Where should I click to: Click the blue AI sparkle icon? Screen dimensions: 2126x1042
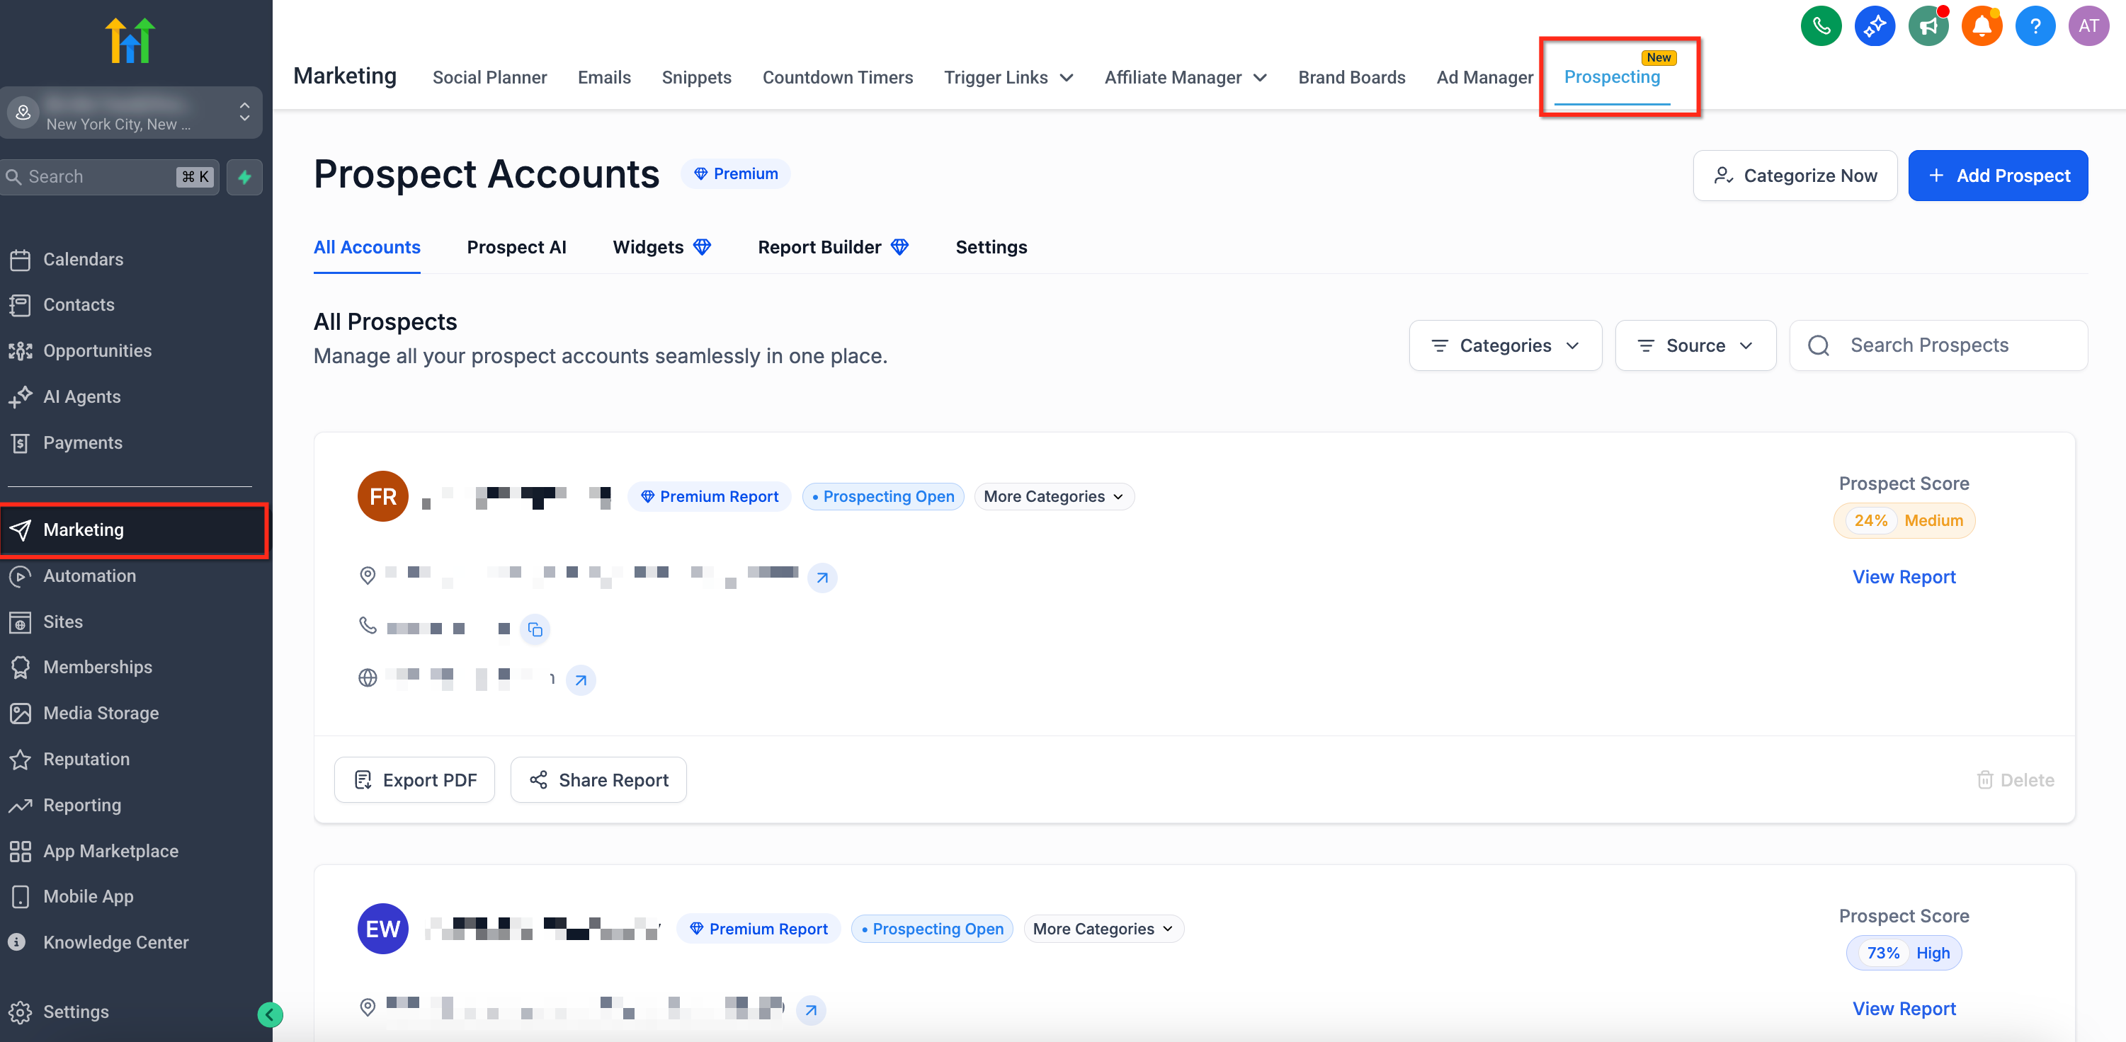[x=1873, y=26]
